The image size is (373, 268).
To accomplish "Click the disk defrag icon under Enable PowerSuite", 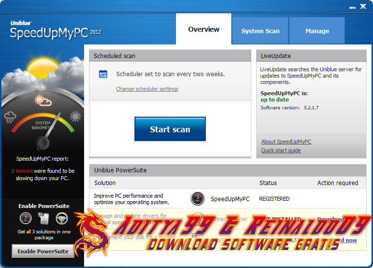I will click(44, 218).
